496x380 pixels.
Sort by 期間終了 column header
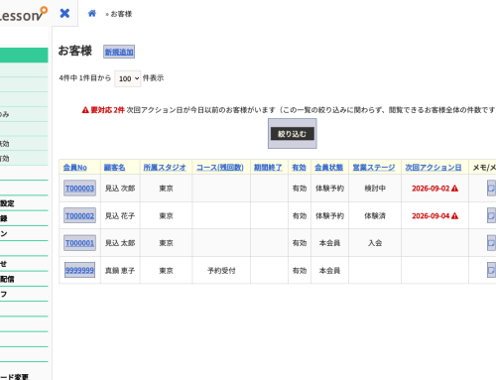pyautogui.click(x=268, y=168)
